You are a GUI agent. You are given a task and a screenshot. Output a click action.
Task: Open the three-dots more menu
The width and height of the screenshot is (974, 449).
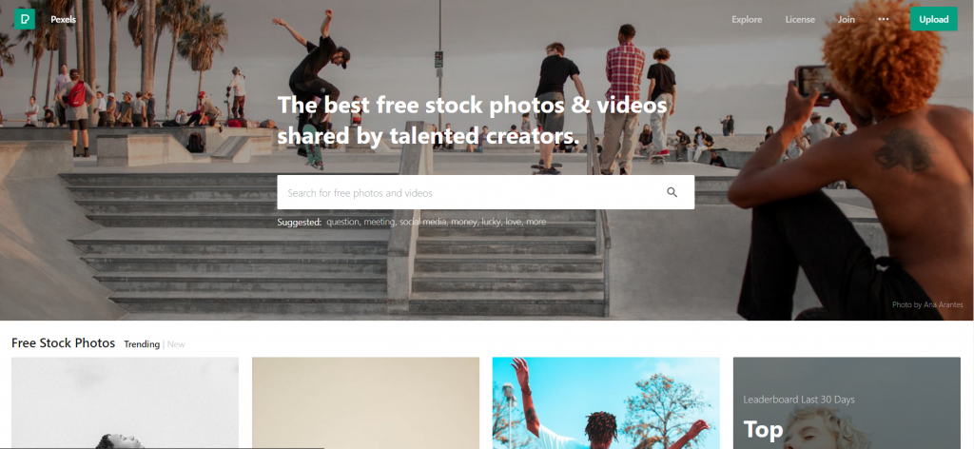pyautogui.click(x=884, y=19)
